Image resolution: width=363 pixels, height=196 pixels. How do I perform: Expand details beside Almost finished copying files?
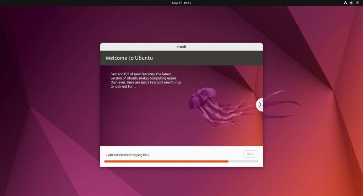[x=106, y=155]
